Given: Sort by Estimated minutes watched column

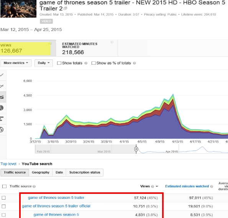Looking at the screenshot, I should tap(187, 186).
